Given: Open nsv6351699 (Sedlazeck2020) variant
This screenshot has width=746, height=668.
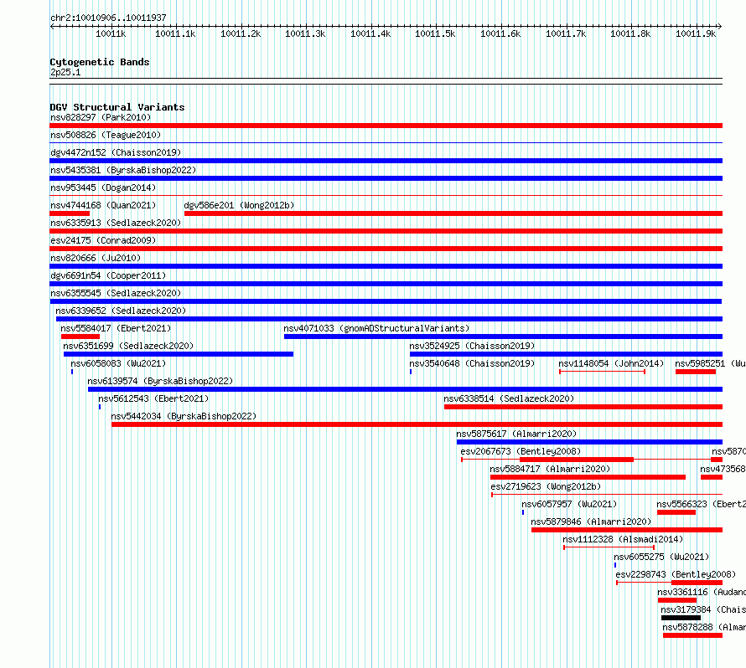Looking at the screenshot, I should coord(128,346).
